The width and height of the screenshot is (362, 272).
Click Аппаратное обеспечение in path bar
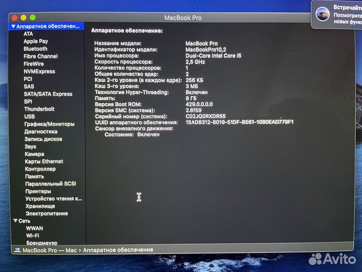(118, 250)
